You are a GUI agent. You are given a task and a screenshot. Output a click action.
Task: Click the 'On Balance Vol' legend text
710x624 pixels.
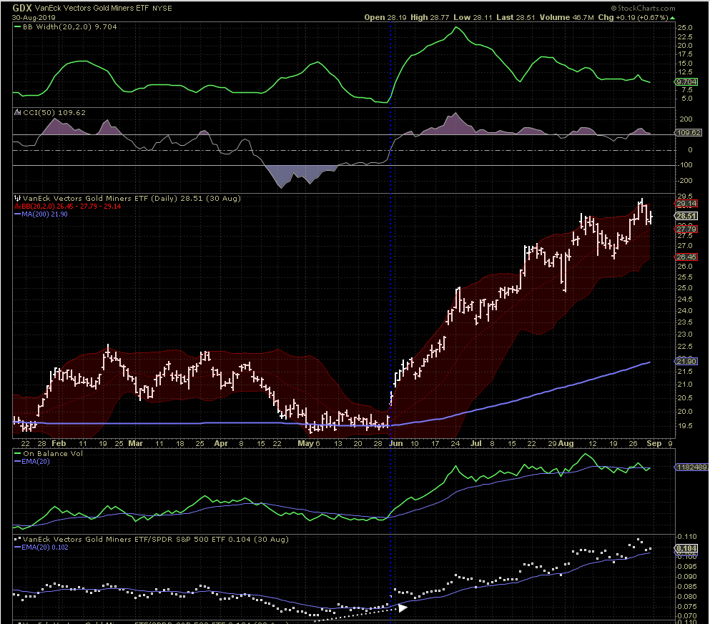[x=53, y=453]
